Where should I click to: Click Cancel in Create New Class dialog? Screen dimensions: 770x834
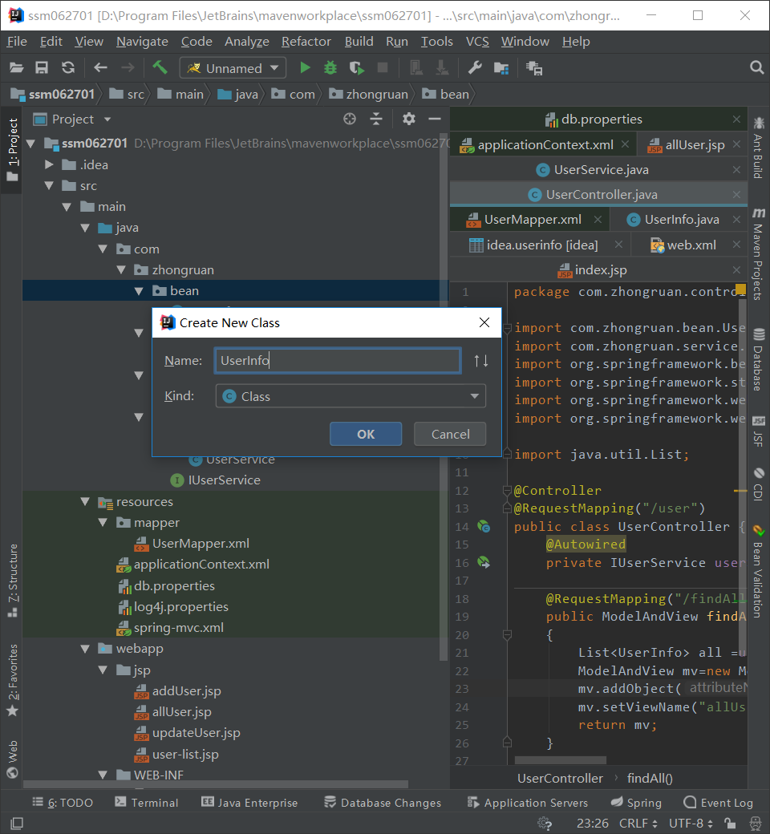coord(450,434)
